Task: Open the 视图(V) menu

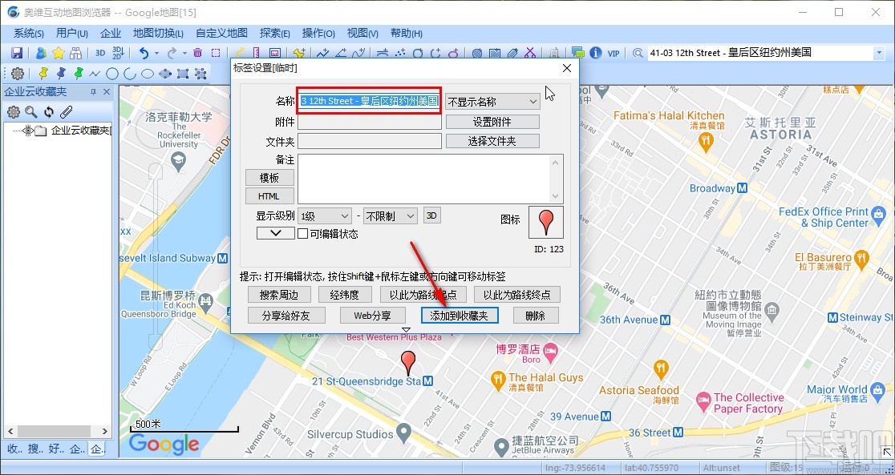Action: click(x=362, y=33)
